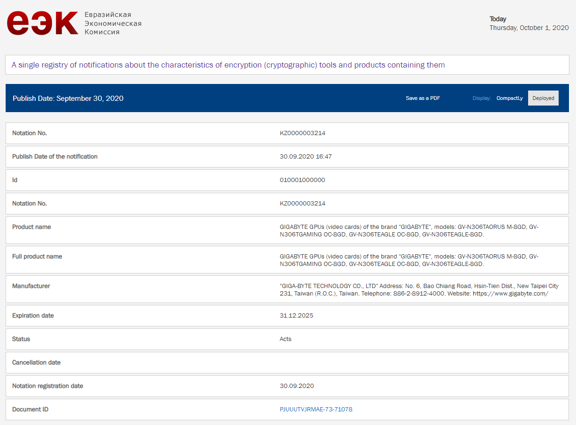Image resolution: width=576 pixels, height=425 pixels.
Task: Click the Publish Date of the notification label
Action: point(55,157)
